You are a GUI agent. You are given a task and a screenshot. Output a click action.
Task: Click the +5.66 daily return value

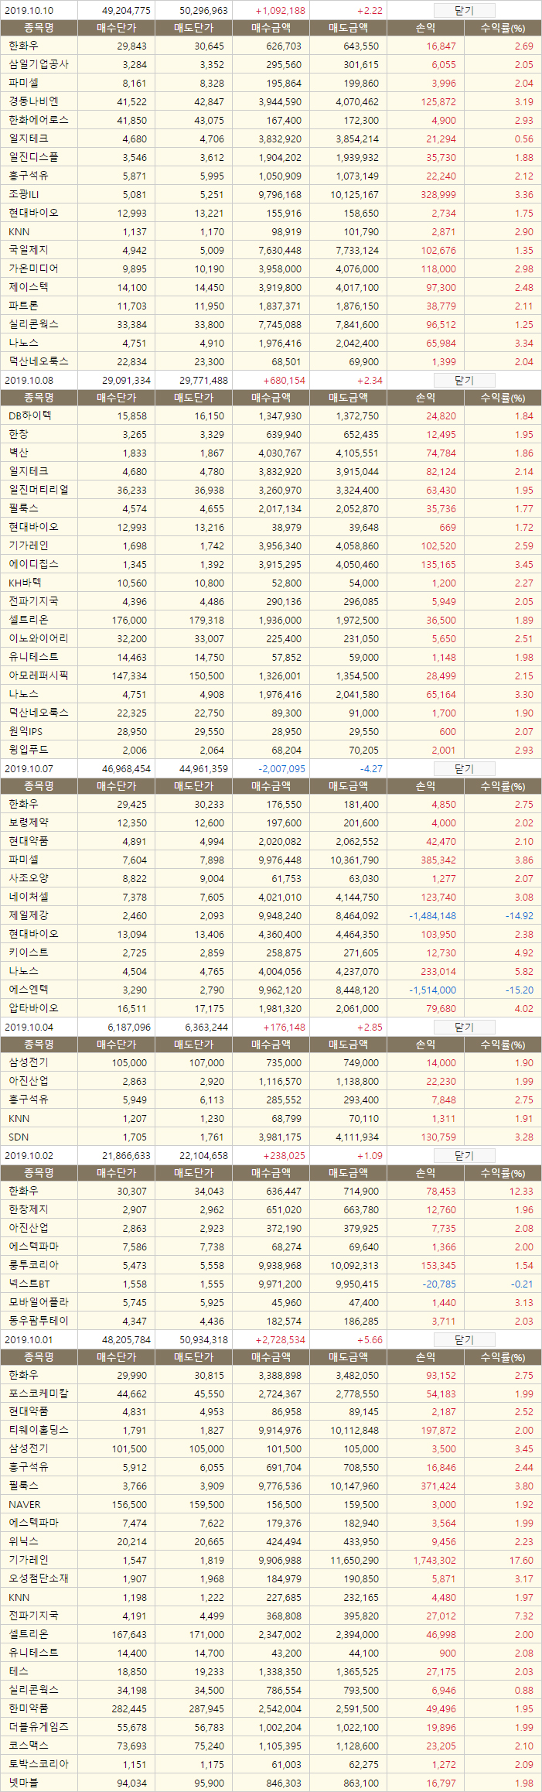pos(370,1340)
